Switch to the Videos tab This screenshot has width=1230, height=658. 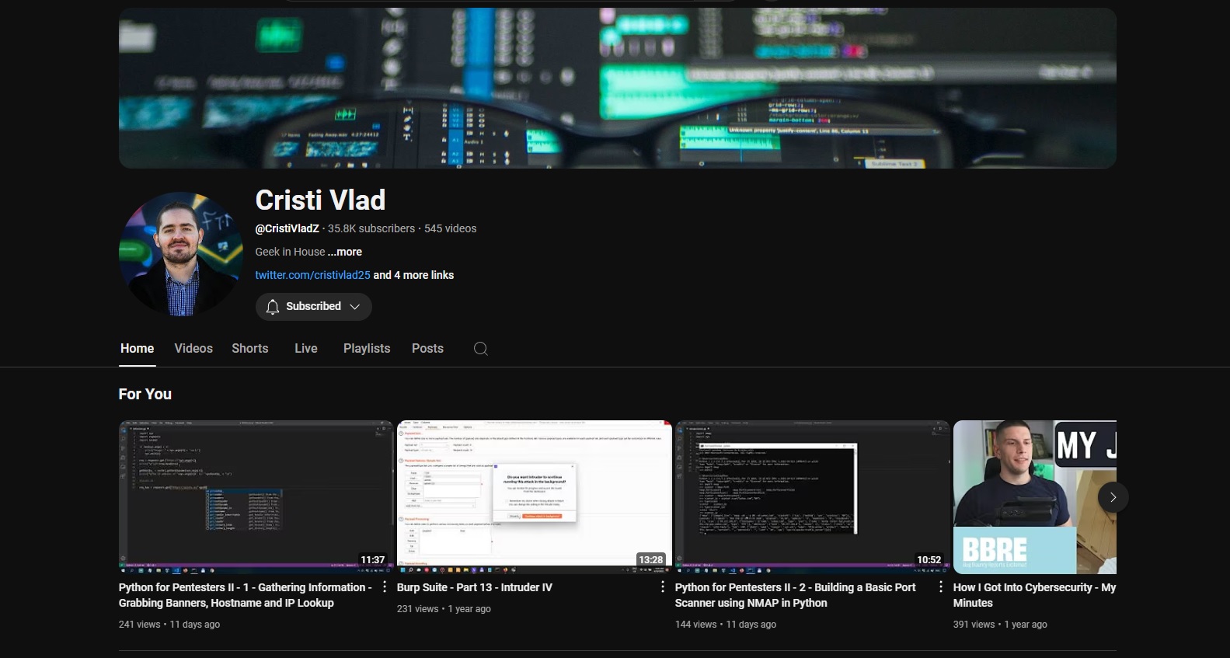tap(193, 349)
